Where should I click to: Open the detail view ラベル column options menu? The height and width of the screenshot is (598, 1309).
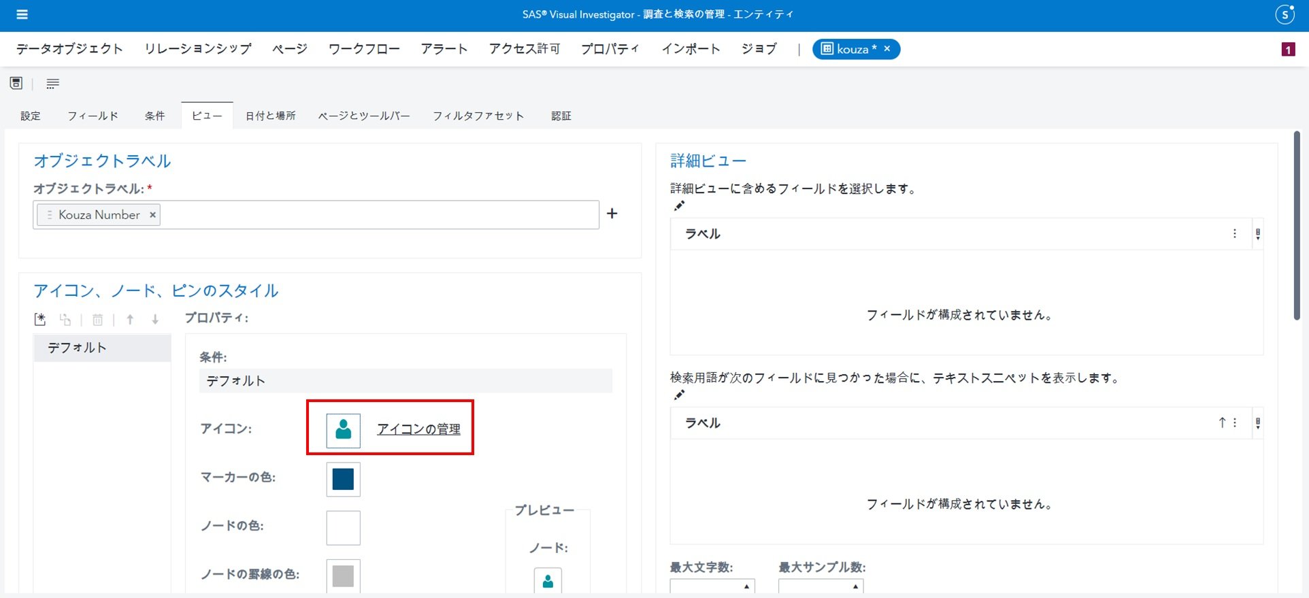pyautogui.click(x=1235, y=234)
